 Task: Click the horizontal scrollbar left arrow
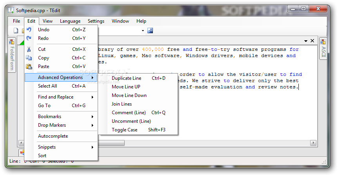point(21,143)
